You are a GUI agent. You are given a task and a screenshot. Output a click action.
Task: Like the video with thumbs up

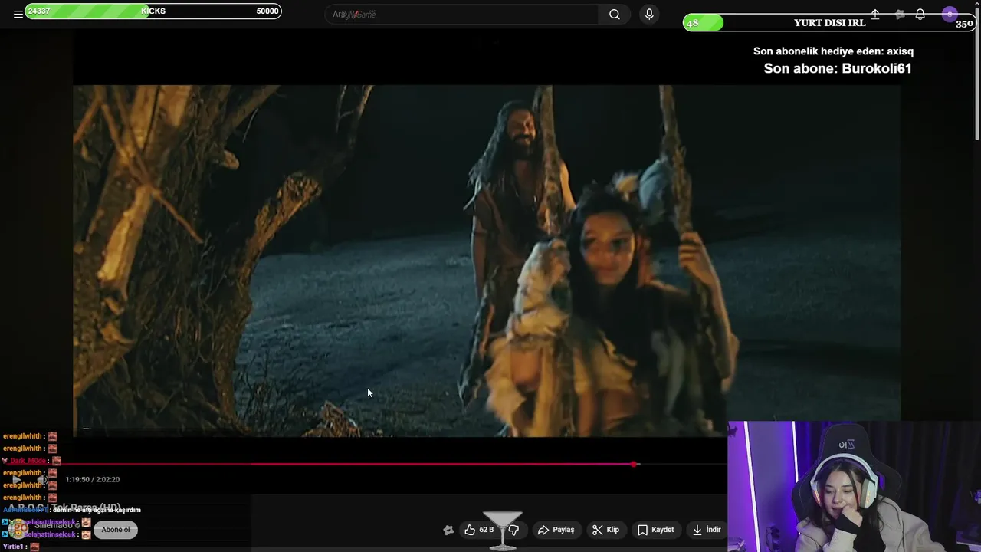point(479,530)
